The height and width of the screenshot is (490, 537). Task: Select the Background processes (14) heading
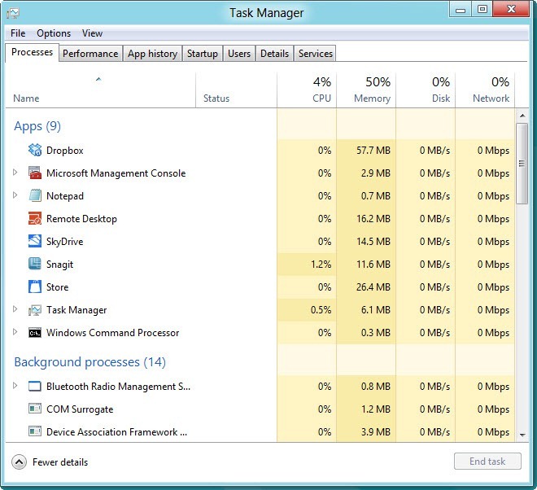(x=89, y=362)
